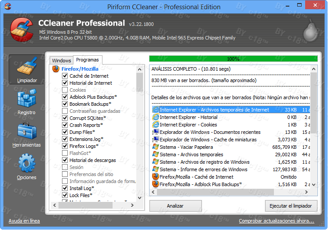Toggle Extensions.log checkbox

[65, 139]
